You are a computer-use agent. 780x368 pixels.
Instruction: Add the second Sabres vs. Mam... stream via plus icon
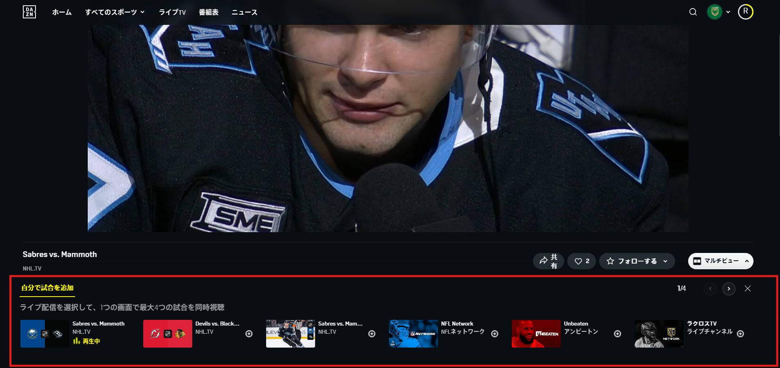[372, 334]
